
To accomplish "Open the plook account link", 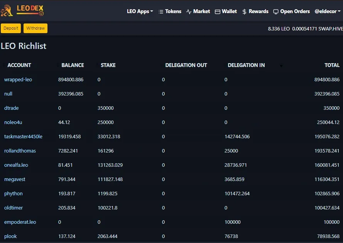I will (10, 236).
